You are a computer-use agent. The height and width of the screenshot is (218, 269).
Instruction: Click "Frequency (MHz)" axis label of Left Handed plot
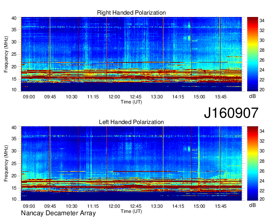coord(6,163)
